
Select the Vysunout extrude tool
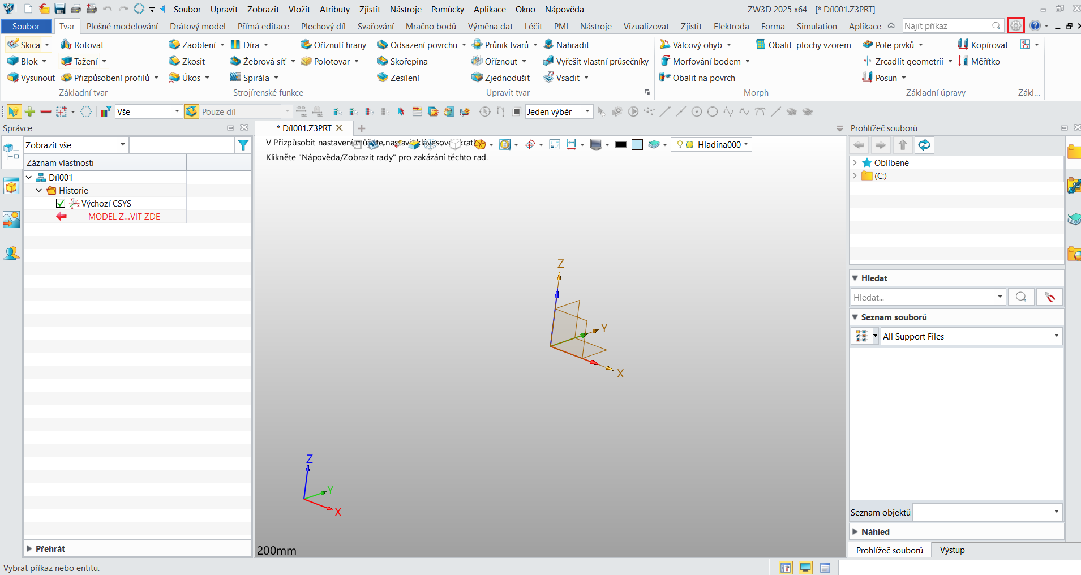(31, 78)
